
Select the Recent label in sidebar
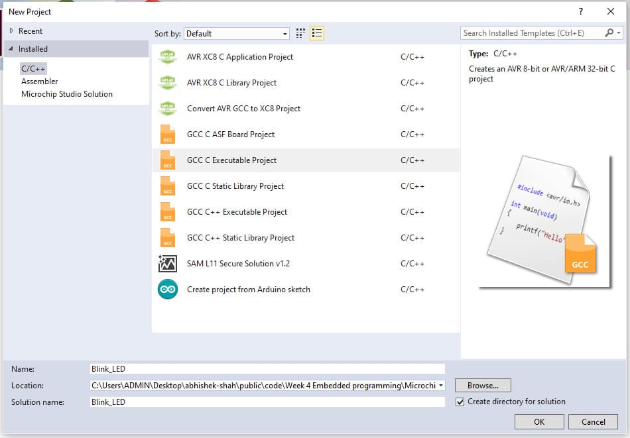[31, 31]
